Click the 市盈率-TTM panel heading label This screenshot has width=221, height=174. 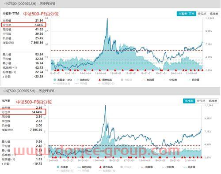click(11, 14)
